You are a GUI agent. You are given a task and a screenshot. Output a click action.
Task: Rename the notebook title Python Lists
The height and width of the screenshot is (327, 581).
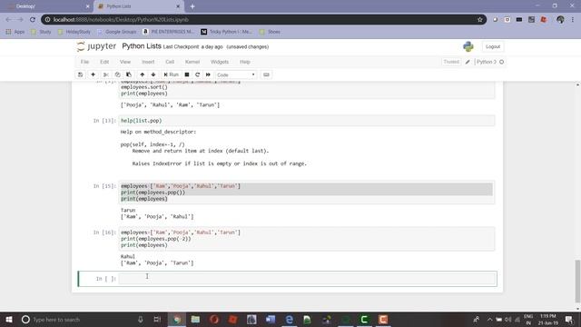tap(142, 46)
